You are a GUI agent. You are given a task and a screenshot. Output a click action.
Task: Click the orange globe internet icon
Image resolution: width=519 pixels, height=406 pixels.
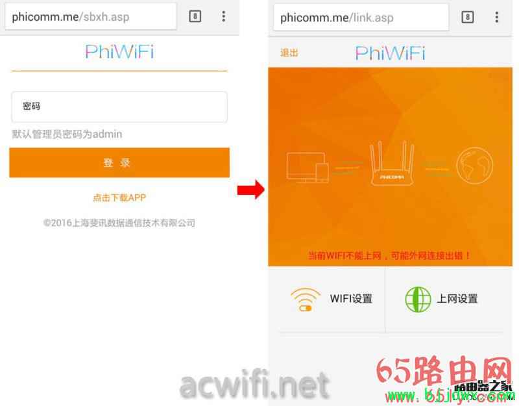[x=474, y=166]
